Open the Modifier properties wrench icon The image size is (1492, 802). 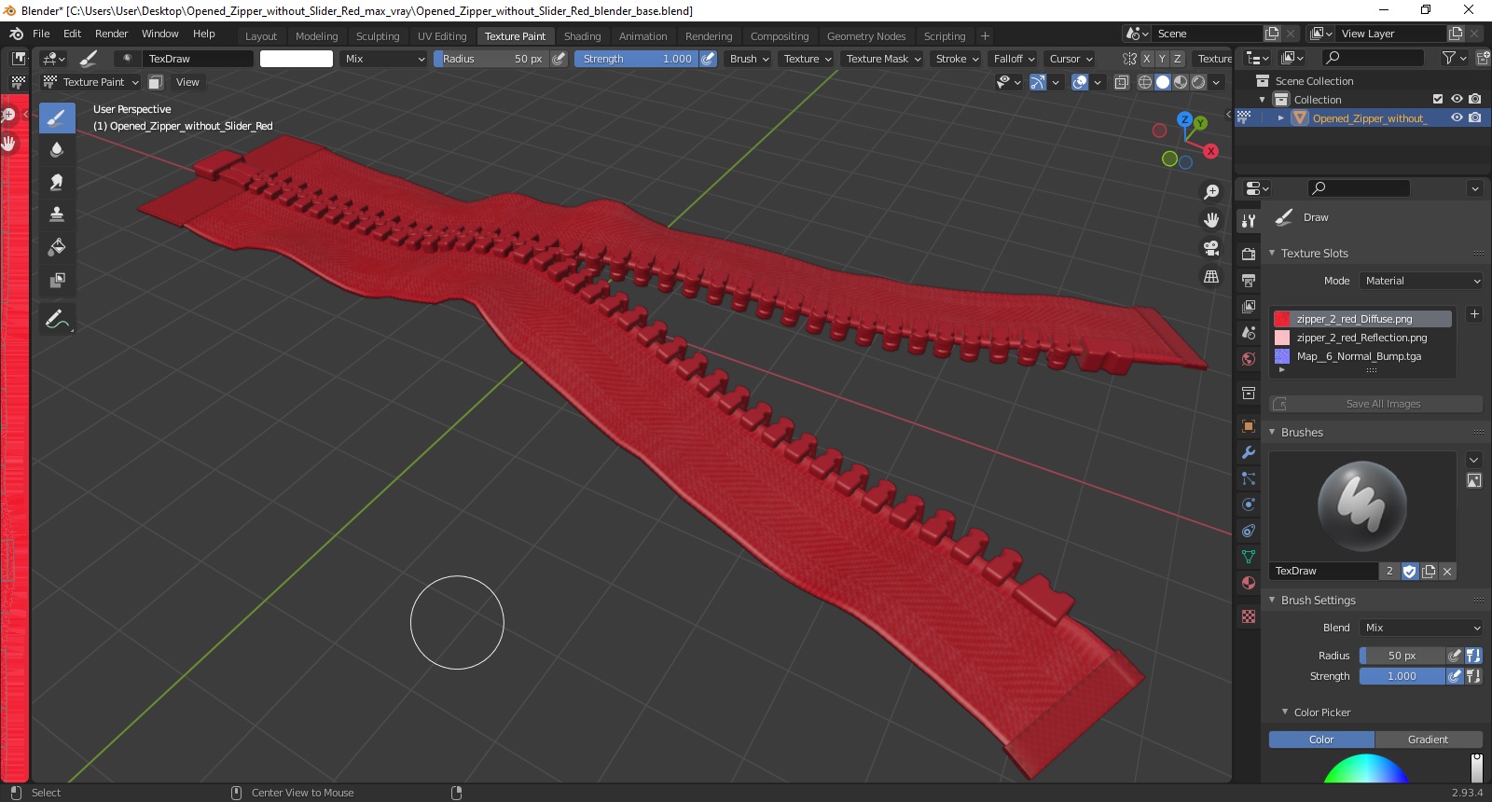tap(1249, 452)
